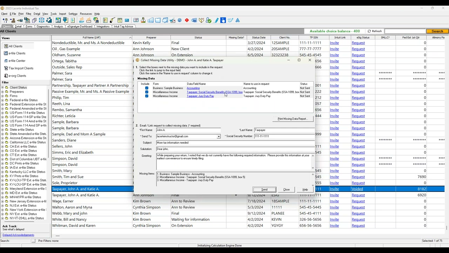Click the checklist toolbar icon

coord(105,20)
